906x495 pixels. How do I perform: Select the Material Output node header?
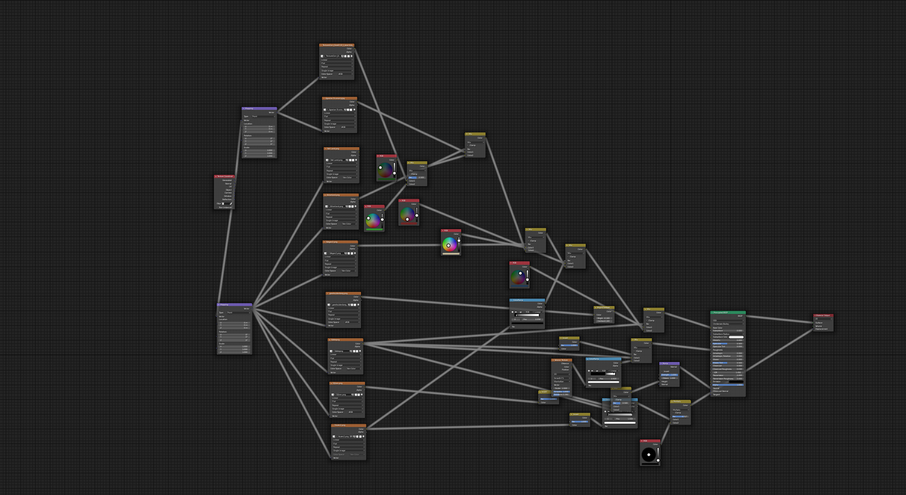(823, 315)
